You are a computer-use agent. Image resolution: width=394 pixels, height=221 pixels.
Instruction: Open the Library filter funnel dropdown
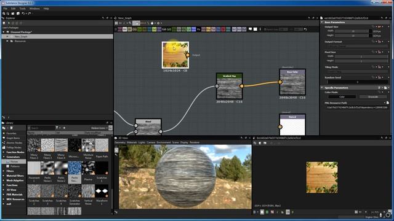(x=58, y=128)
